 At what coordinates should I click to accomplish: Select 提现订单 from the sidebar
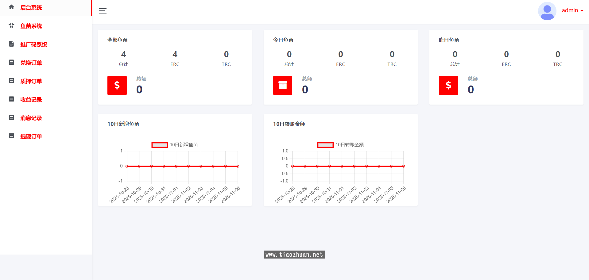click(x=31, y=136)
